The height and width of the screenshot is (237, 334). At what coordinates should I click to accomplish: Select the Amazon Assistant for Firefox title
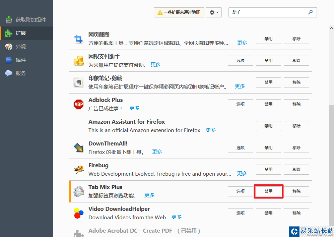(x=127, y=122)
